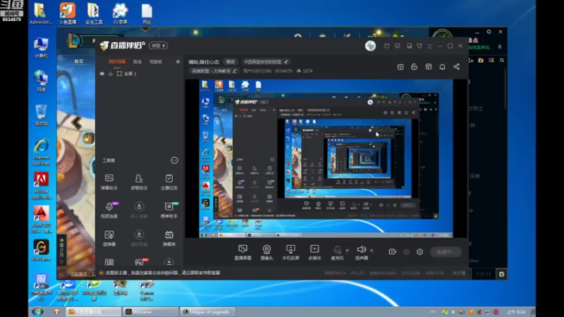Open the 弹幕助手 danmaku assistant tool
The height and width of the screenshot is (317, 564).
(109, 182)
